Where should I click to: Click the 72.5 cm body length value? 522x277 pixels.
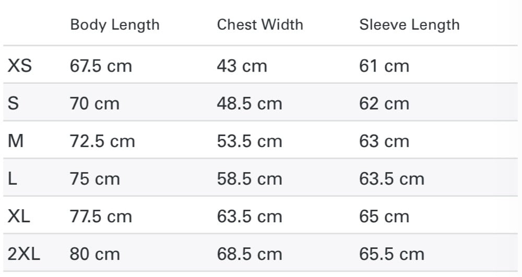[102, 141]
